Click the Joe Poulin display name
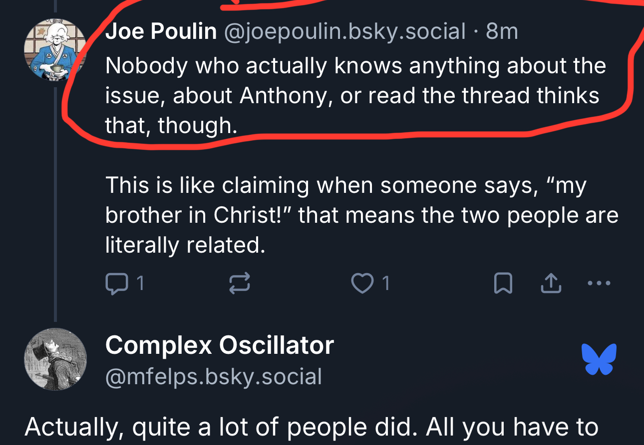 click(161, 32)
